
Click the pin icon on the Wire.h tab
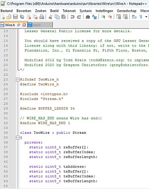click(19, 25)
